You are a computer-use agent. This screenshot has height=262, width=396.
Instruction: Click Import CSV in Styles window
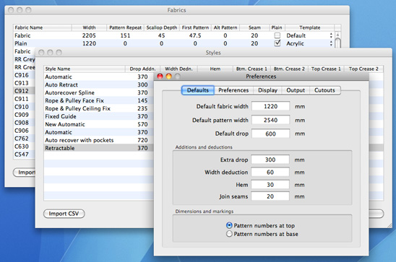tap(64, 214)
